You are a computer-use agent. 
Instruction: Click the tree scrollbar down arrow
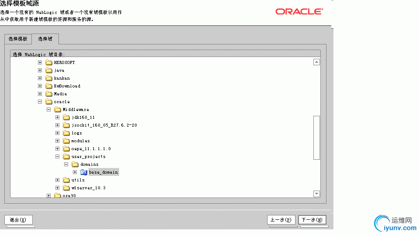pos(317,194)
